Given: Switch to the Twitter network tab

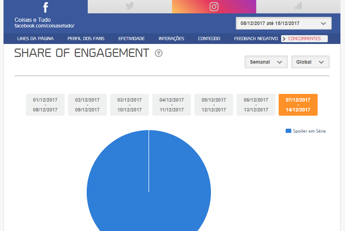Looking at the screenshot, I should point(130,7).
